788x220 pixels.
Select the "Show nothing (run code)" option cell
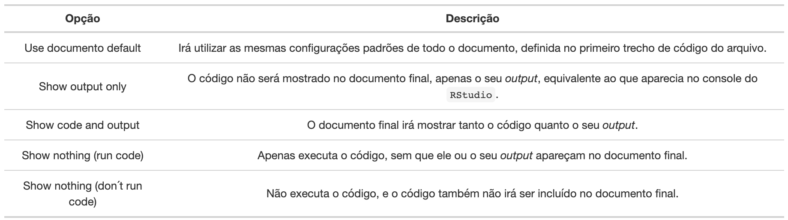click(83, 155)
